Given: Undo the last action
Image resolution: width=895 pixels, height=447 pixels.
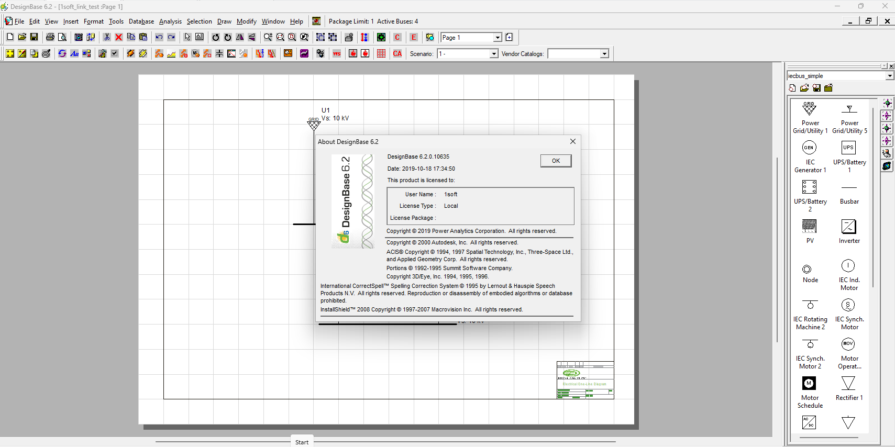Looking at the screenshot, I should [159, 37].
